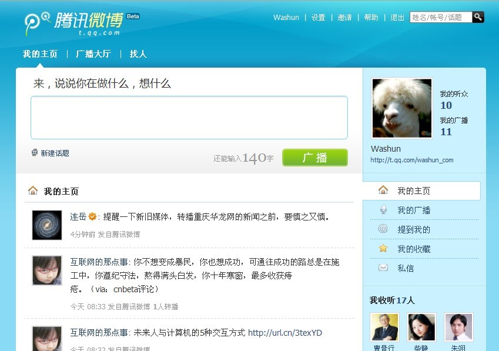Click the verified badge next to 连岳

point(92,217)
